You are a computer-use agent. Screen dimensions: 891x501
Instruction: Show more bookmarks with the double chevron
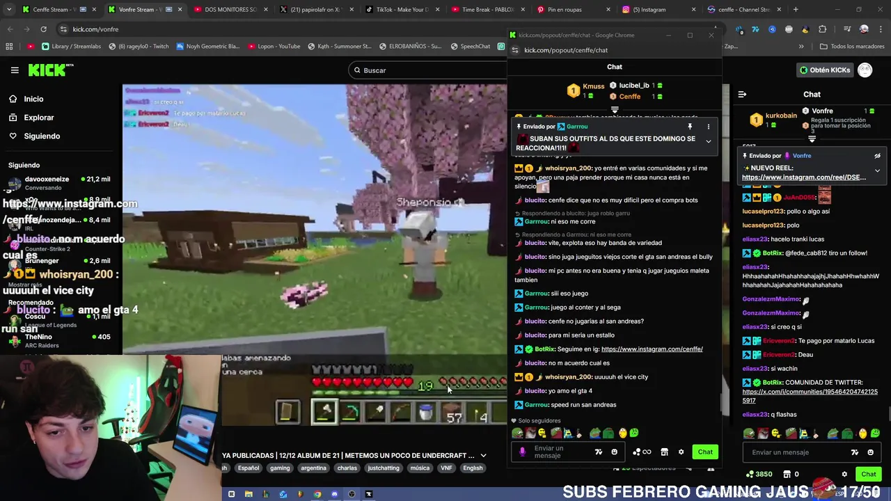tap(801, 46)
